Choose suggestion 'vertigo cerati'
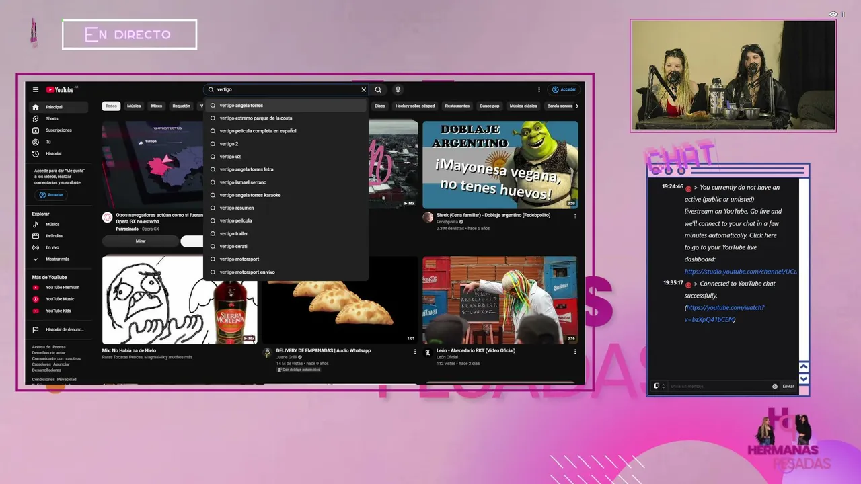 click(286, 246)
